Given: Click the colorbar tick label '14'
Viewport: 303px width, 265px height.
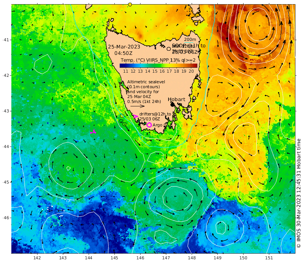Looking at the screenshot, I should pos(148,71).
